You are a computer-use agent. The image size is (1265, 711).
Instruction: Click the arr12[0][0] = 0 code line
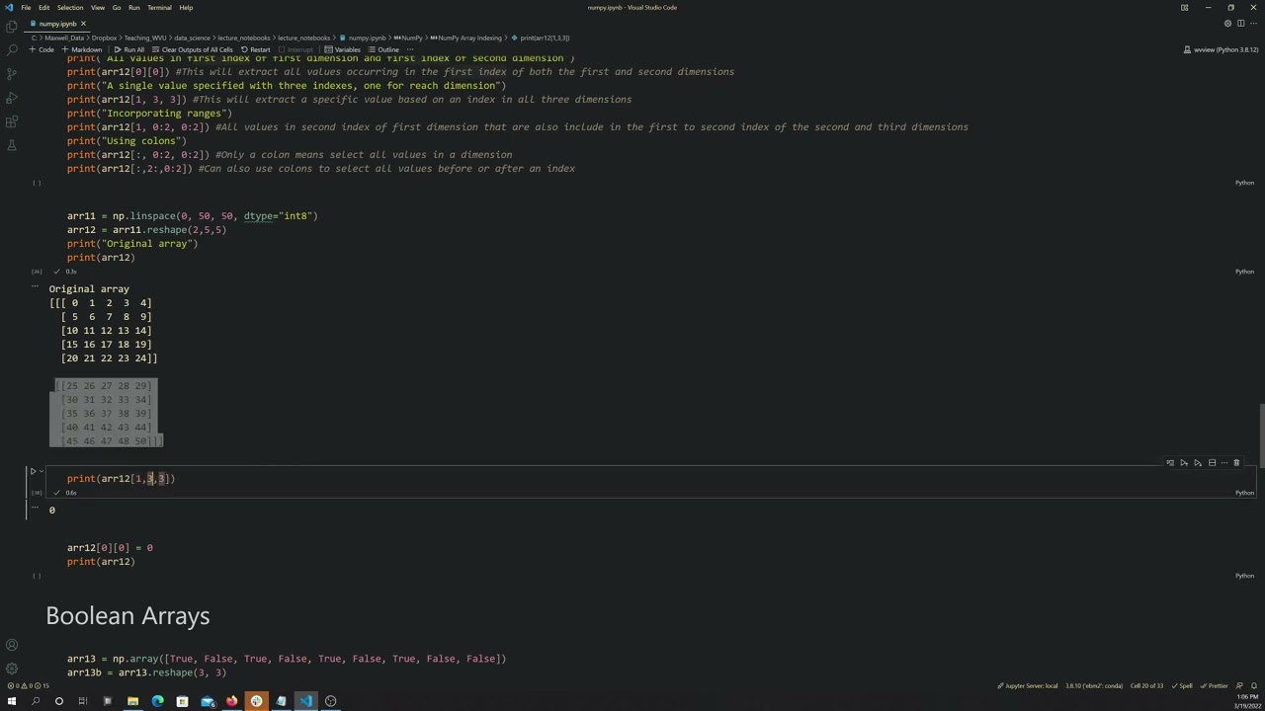click(x=110, y=547)
